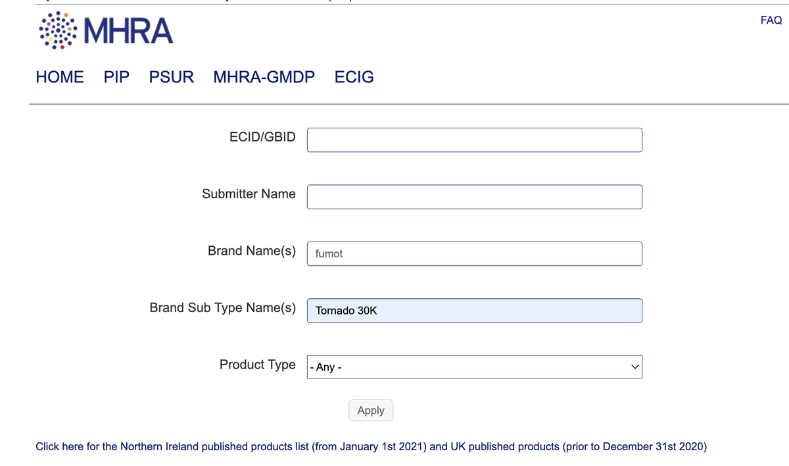Image resolution: width=789 pixels, height=466 pixels.
Task: Click the Apply button
Action: 371,410
